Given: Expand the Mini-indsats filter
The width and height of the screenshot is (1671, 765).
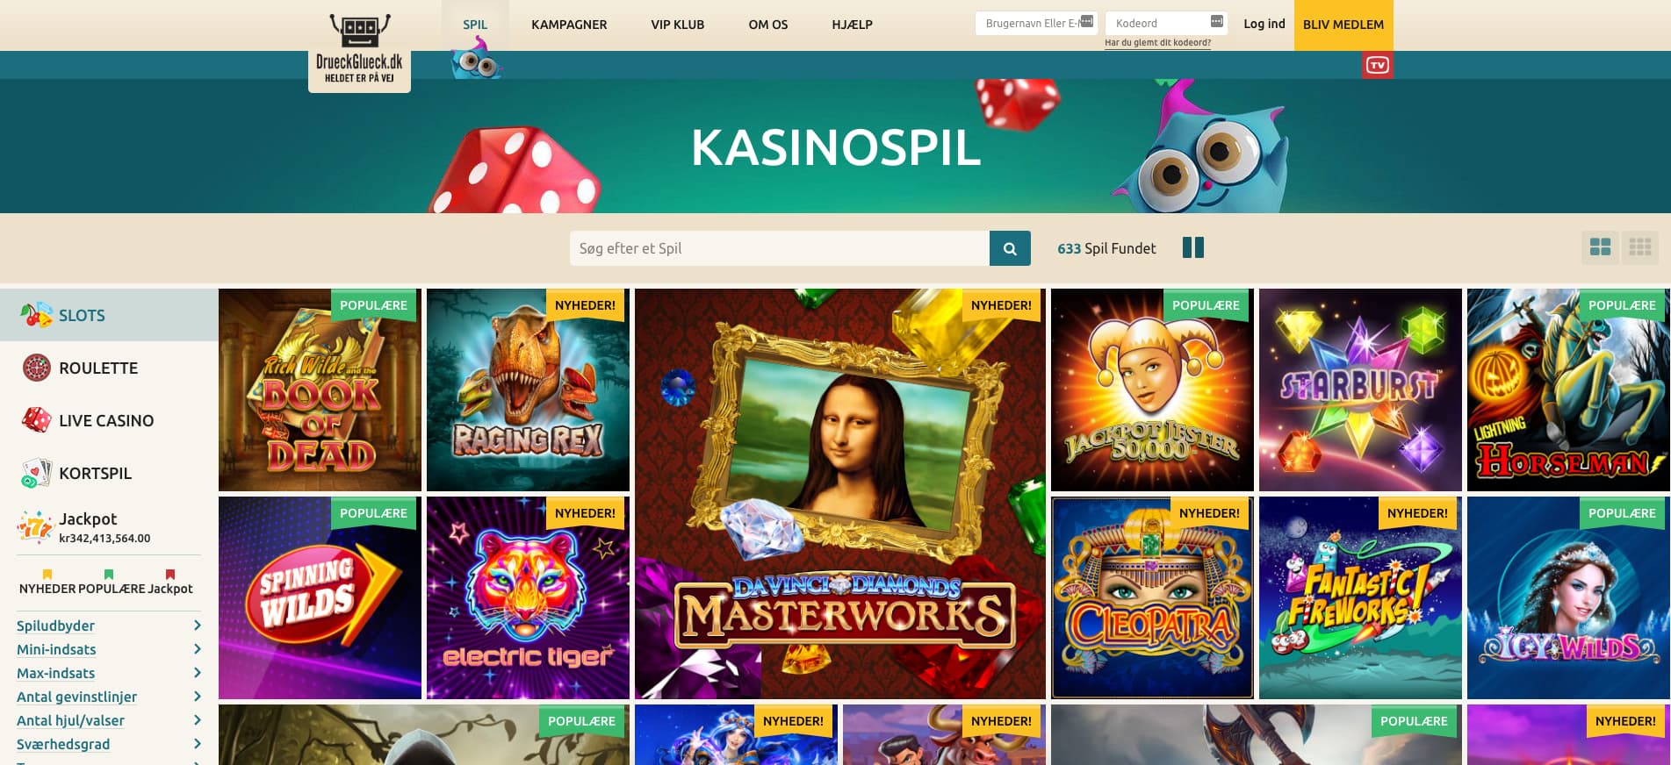Looking at the screenshot, I should coord(109,649).
